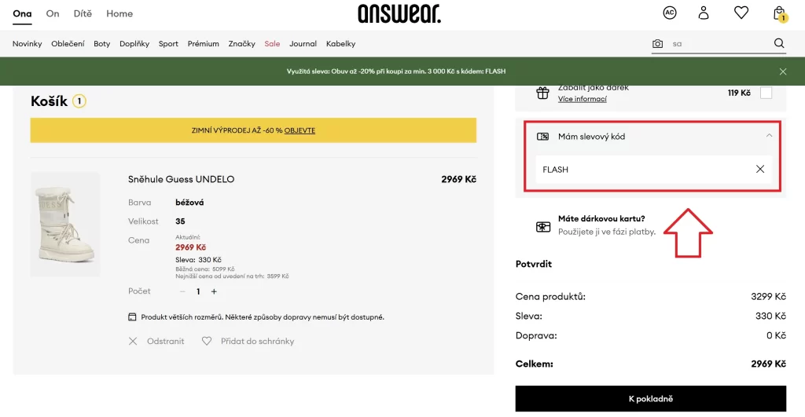Click the Běžná cena: 5099 Kč text
This screenshot has height=417, width=805.
tap(205, 269)
